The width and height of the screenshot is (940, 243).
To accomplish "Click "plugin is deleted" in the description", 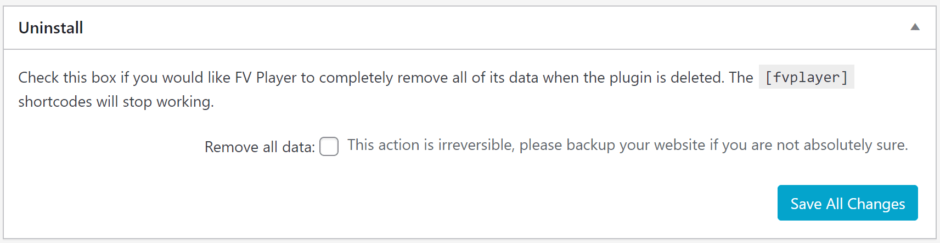I will point(666,78).
